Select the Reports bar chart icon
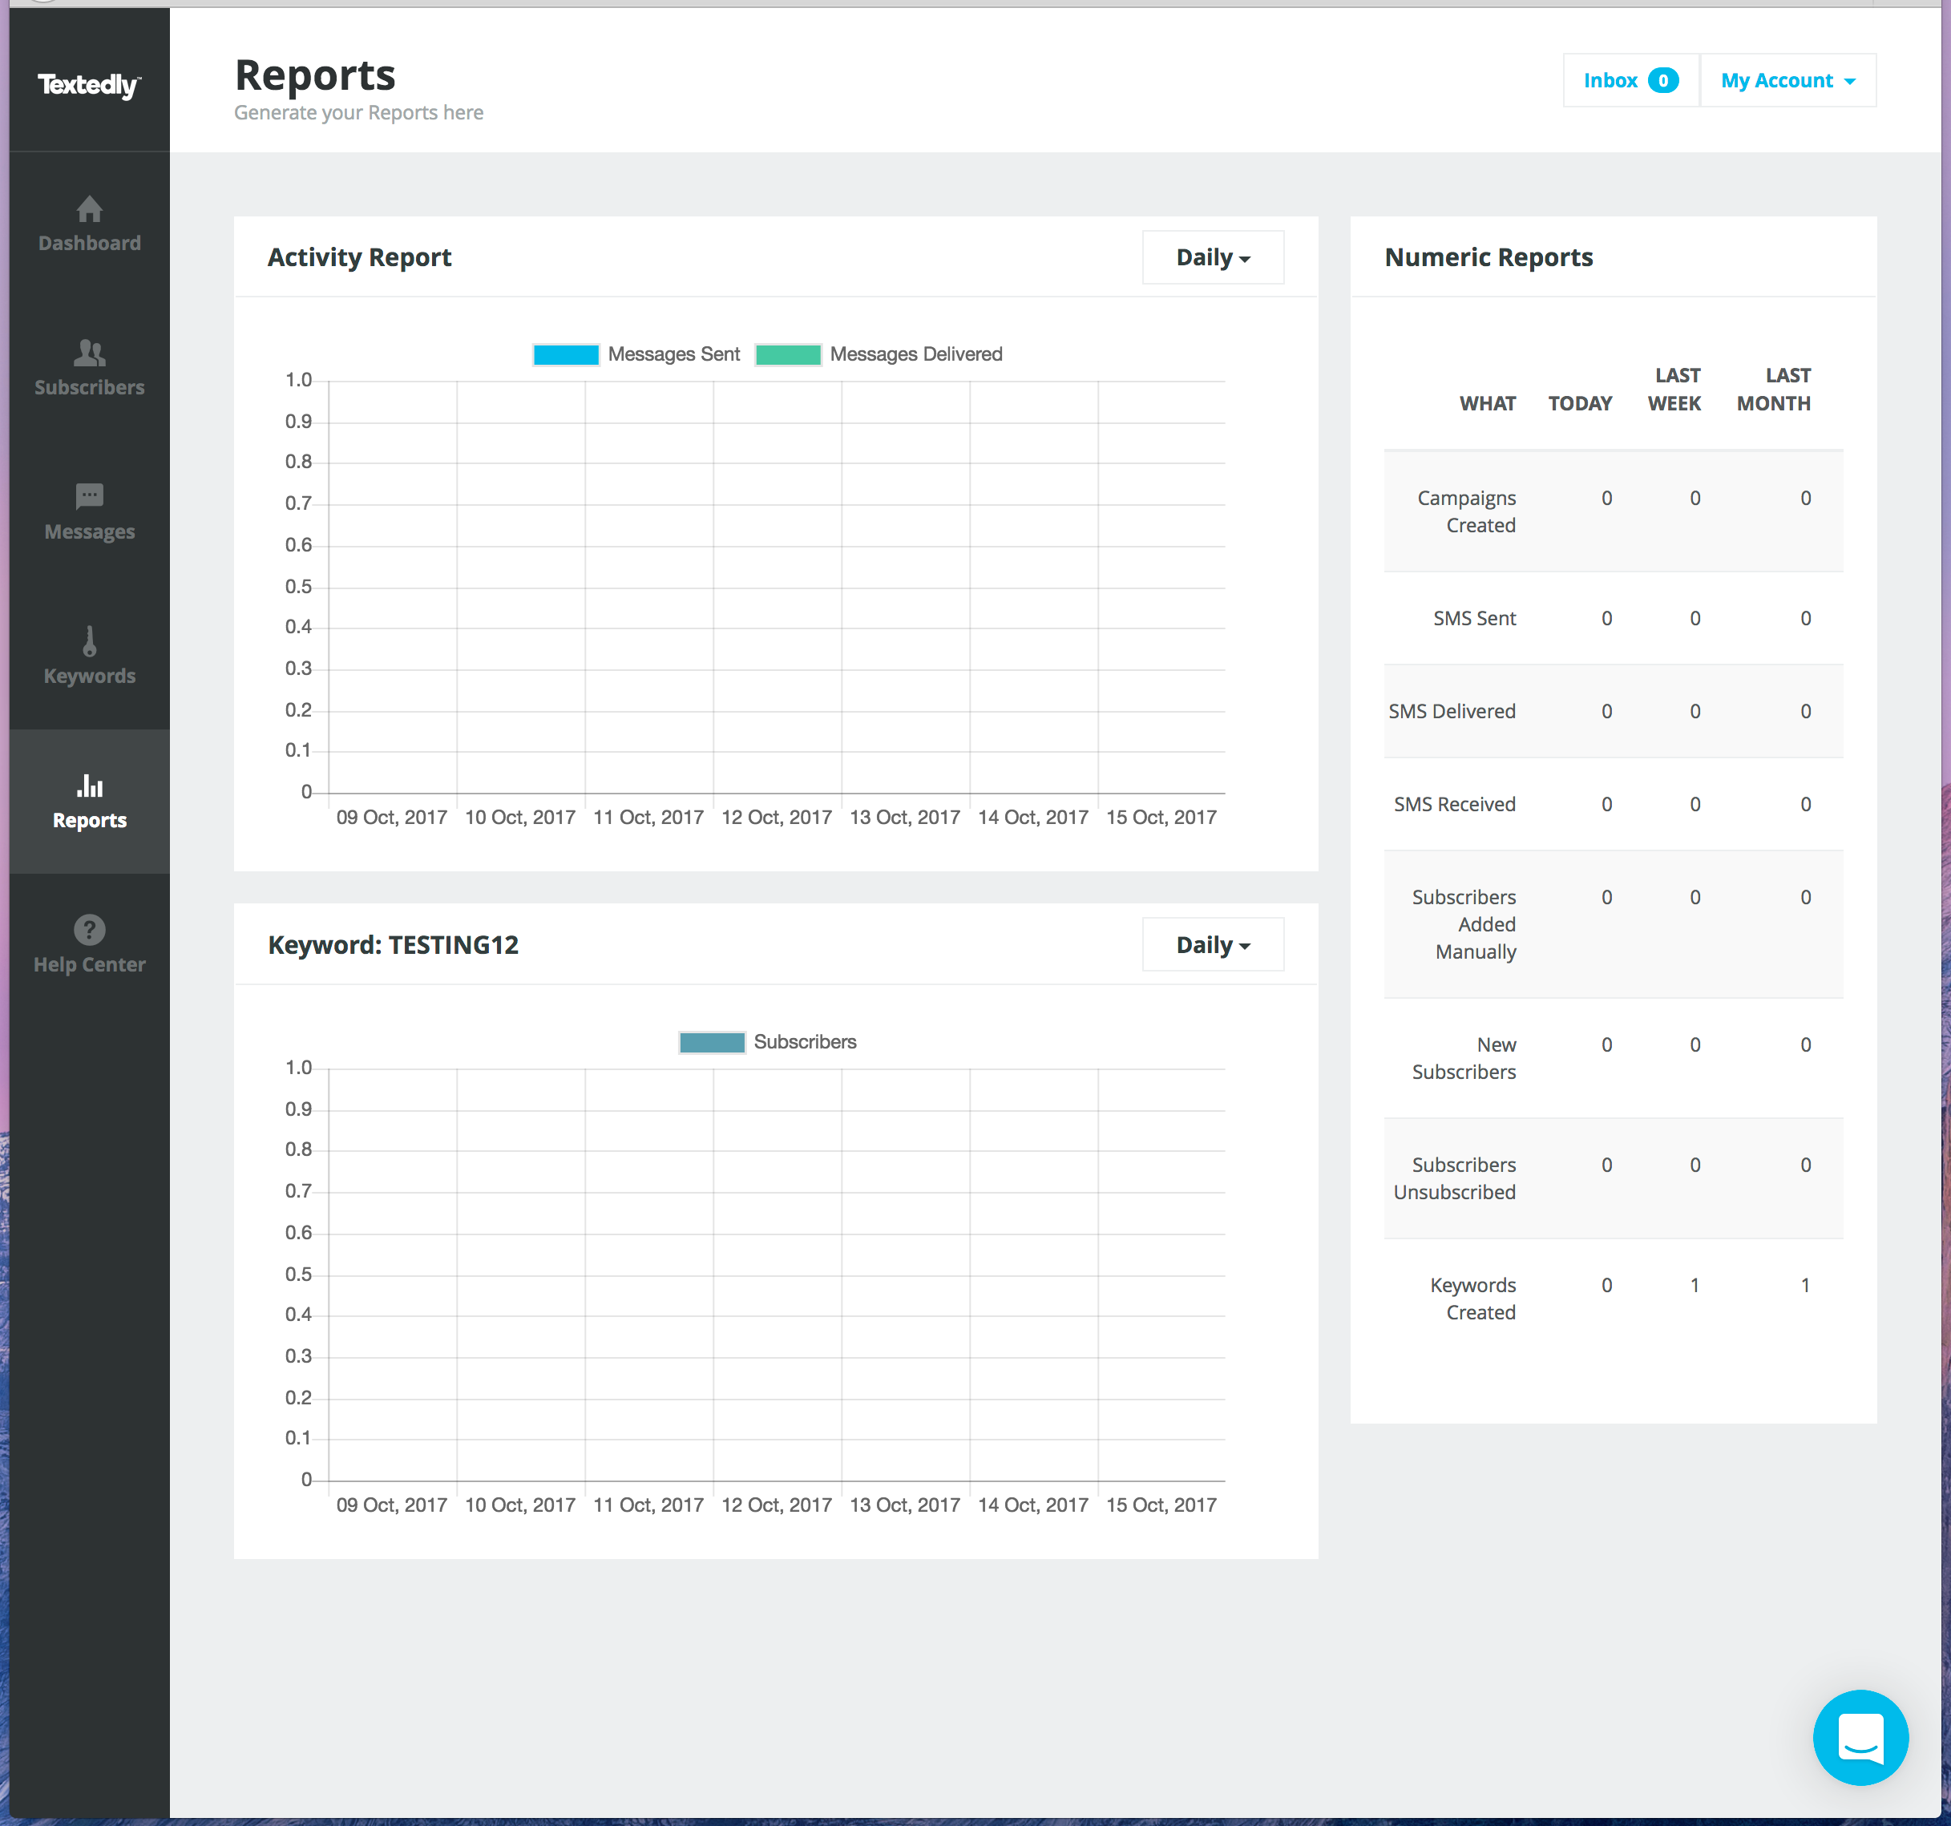This screenshot has width=1951, height=1826. click(x=89, y=785)
